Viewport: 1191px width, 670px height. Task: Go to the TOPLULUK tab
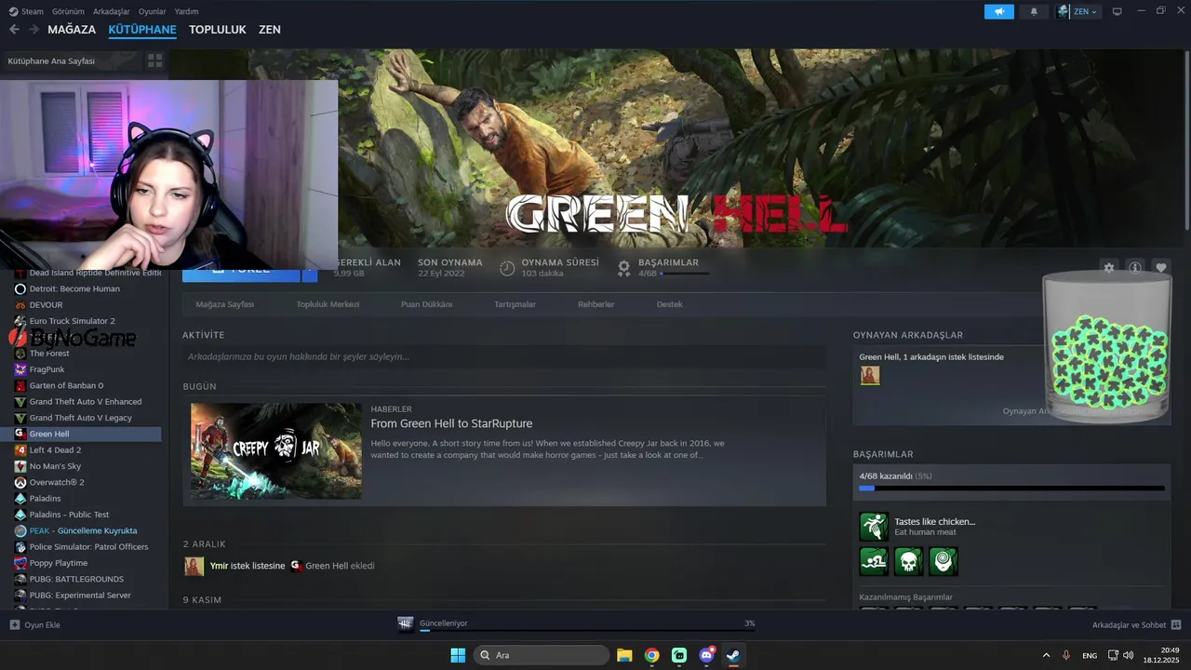point(218,30)
